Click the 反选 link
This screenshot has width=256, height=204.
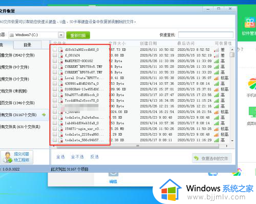tap(94, 157)
